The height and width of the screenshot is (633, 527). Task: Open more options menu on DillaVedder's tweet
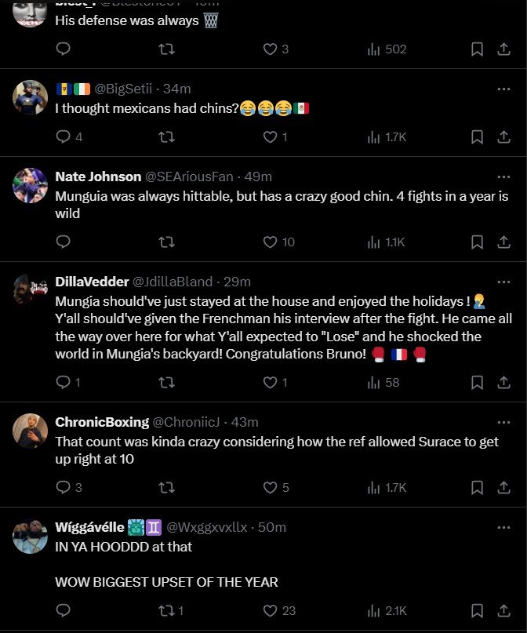(x=503, y=282)
